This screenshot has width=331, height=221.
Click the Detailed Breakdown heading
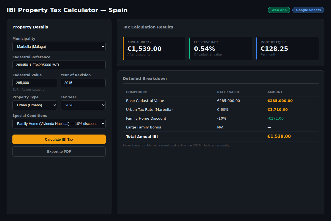(x=145, y=78)
